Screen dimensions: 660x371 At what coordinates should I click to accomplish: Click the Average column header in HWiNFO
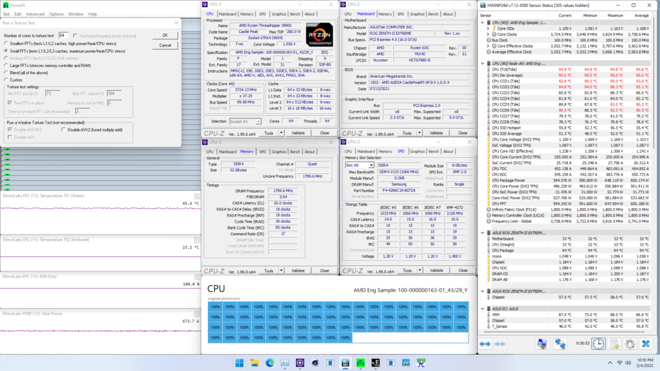pos(641,15)
